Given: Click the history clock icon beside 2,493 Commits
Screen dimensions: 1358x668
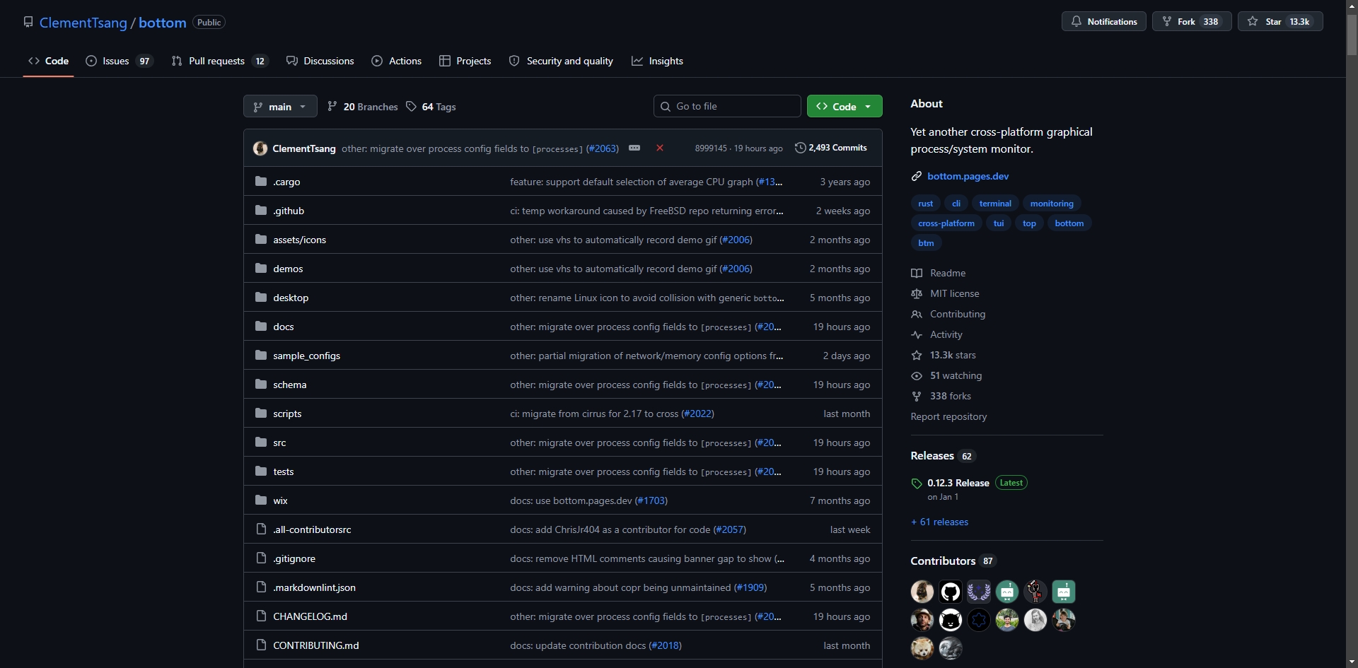Looking at the screenshot, I should pos(800,148).
